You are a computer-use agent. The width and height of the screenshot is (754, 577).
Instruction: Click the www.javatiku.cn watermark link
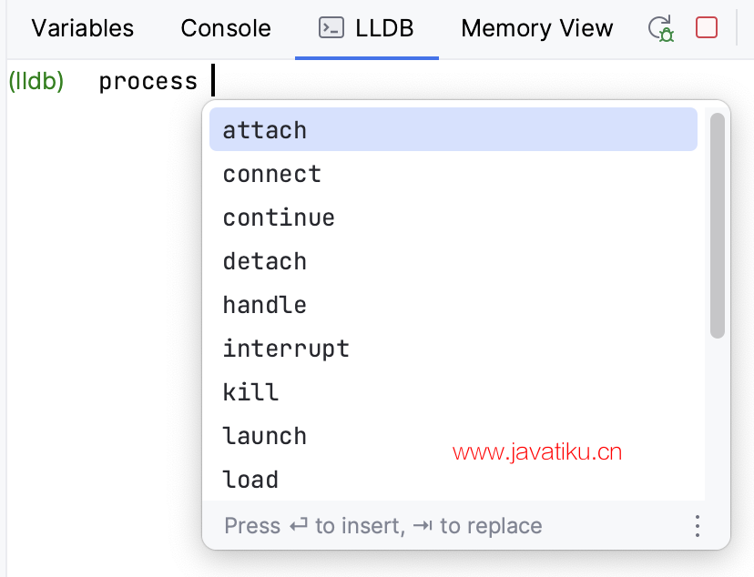(537, 452)
